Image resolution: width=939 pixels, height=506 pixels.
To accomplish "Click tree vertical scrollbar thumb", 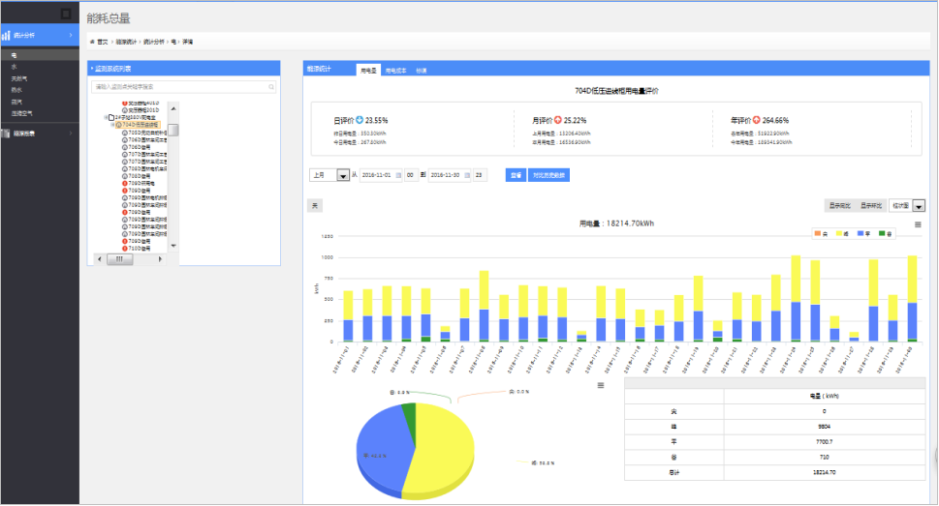I will click(173, 130).
